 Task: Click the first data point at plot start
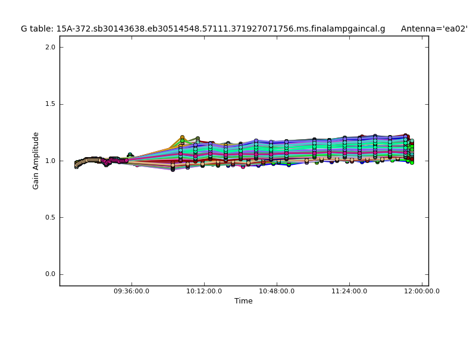76,166
